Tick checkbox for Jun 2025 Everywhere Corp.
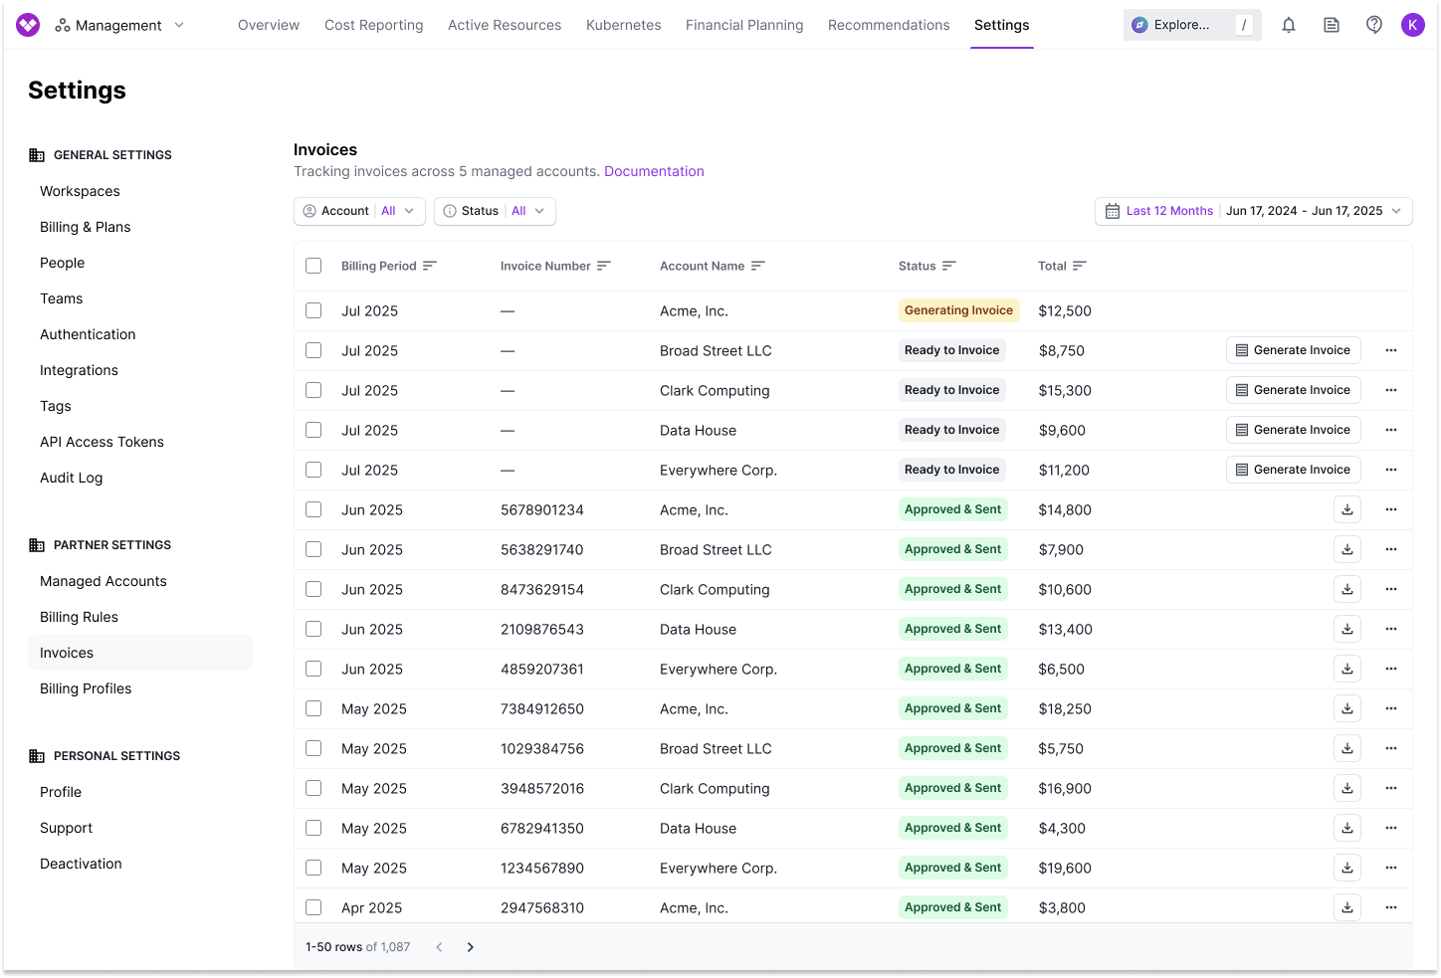Screen dimensions: 1441x978 point(313,669)
